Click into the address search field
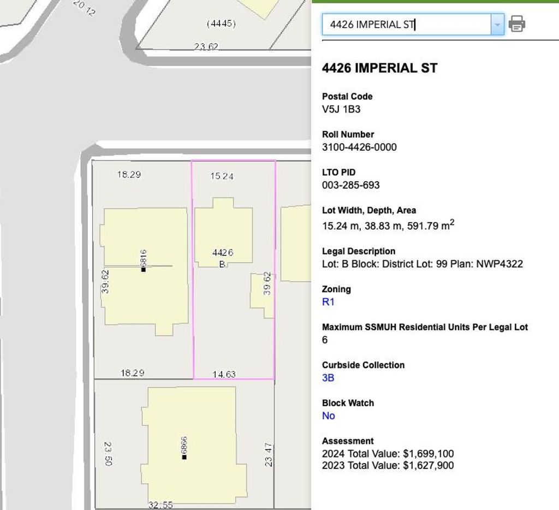Image resolution: width=559 pixels, height=510 pixels. click(406, 25)
